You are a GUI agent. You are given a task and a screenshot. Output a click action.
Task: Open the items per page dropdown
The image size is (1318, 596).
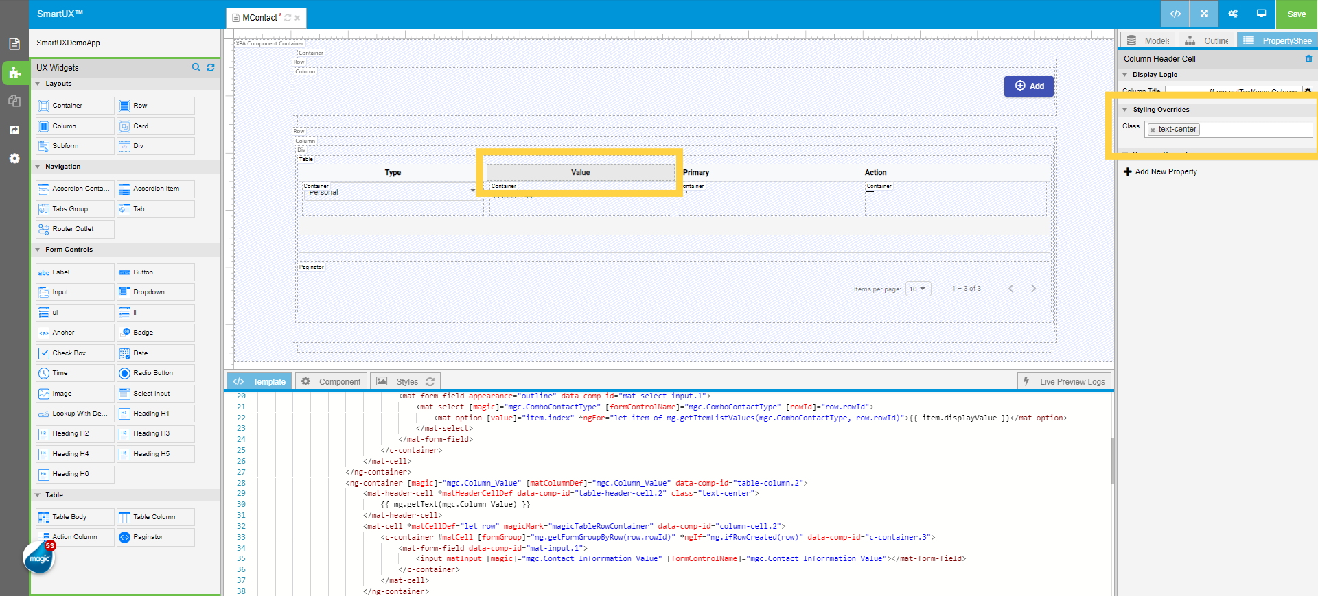click(x=918, y=289)
